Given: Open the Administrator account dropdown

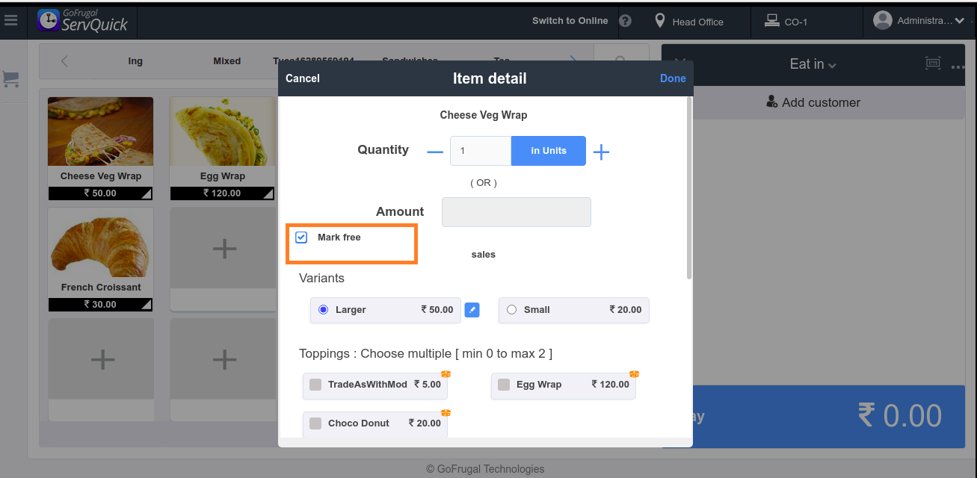Looking at the screenshot, I should point(959,21).
